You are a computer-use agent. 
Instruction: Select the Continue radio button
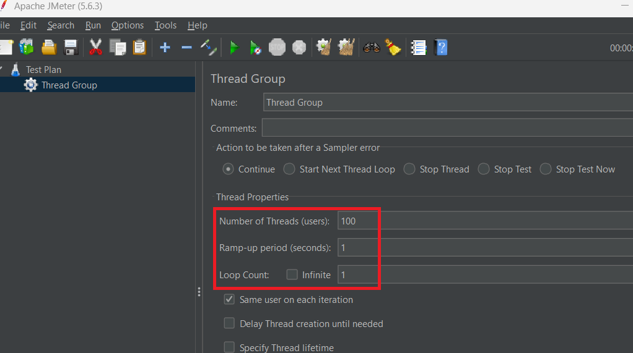tap(228, 169)
